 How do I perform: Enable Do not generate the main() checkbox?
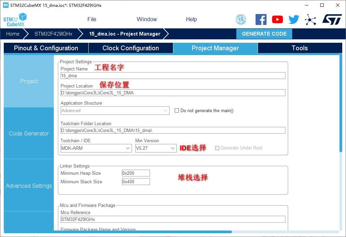177,110
